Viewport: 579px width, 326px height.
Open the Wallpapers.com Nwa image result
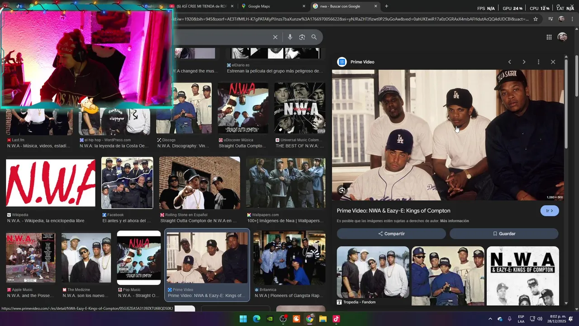(x=285, y=183)
